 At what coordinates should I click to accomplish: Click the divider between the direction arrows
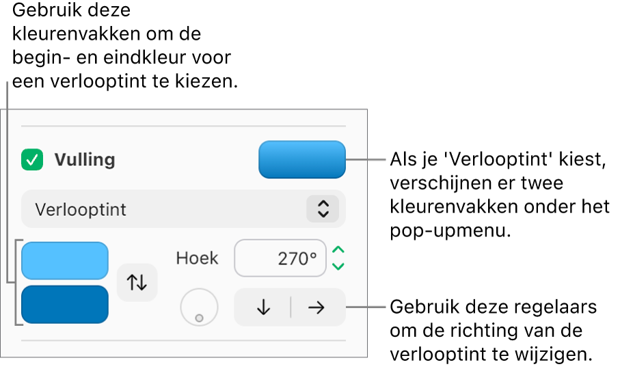[x=291, y=307]
